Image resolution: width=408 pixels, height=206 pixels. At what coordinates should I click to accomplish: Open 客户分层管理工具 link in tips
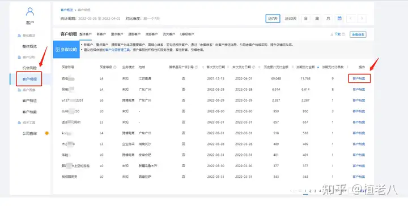click(118, 50)
